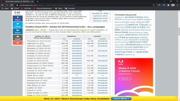Viewport: 180px width, 101px height.
Task: Download Photoshop CC 2019 Windows installer
Action: [x=77, y=41]
